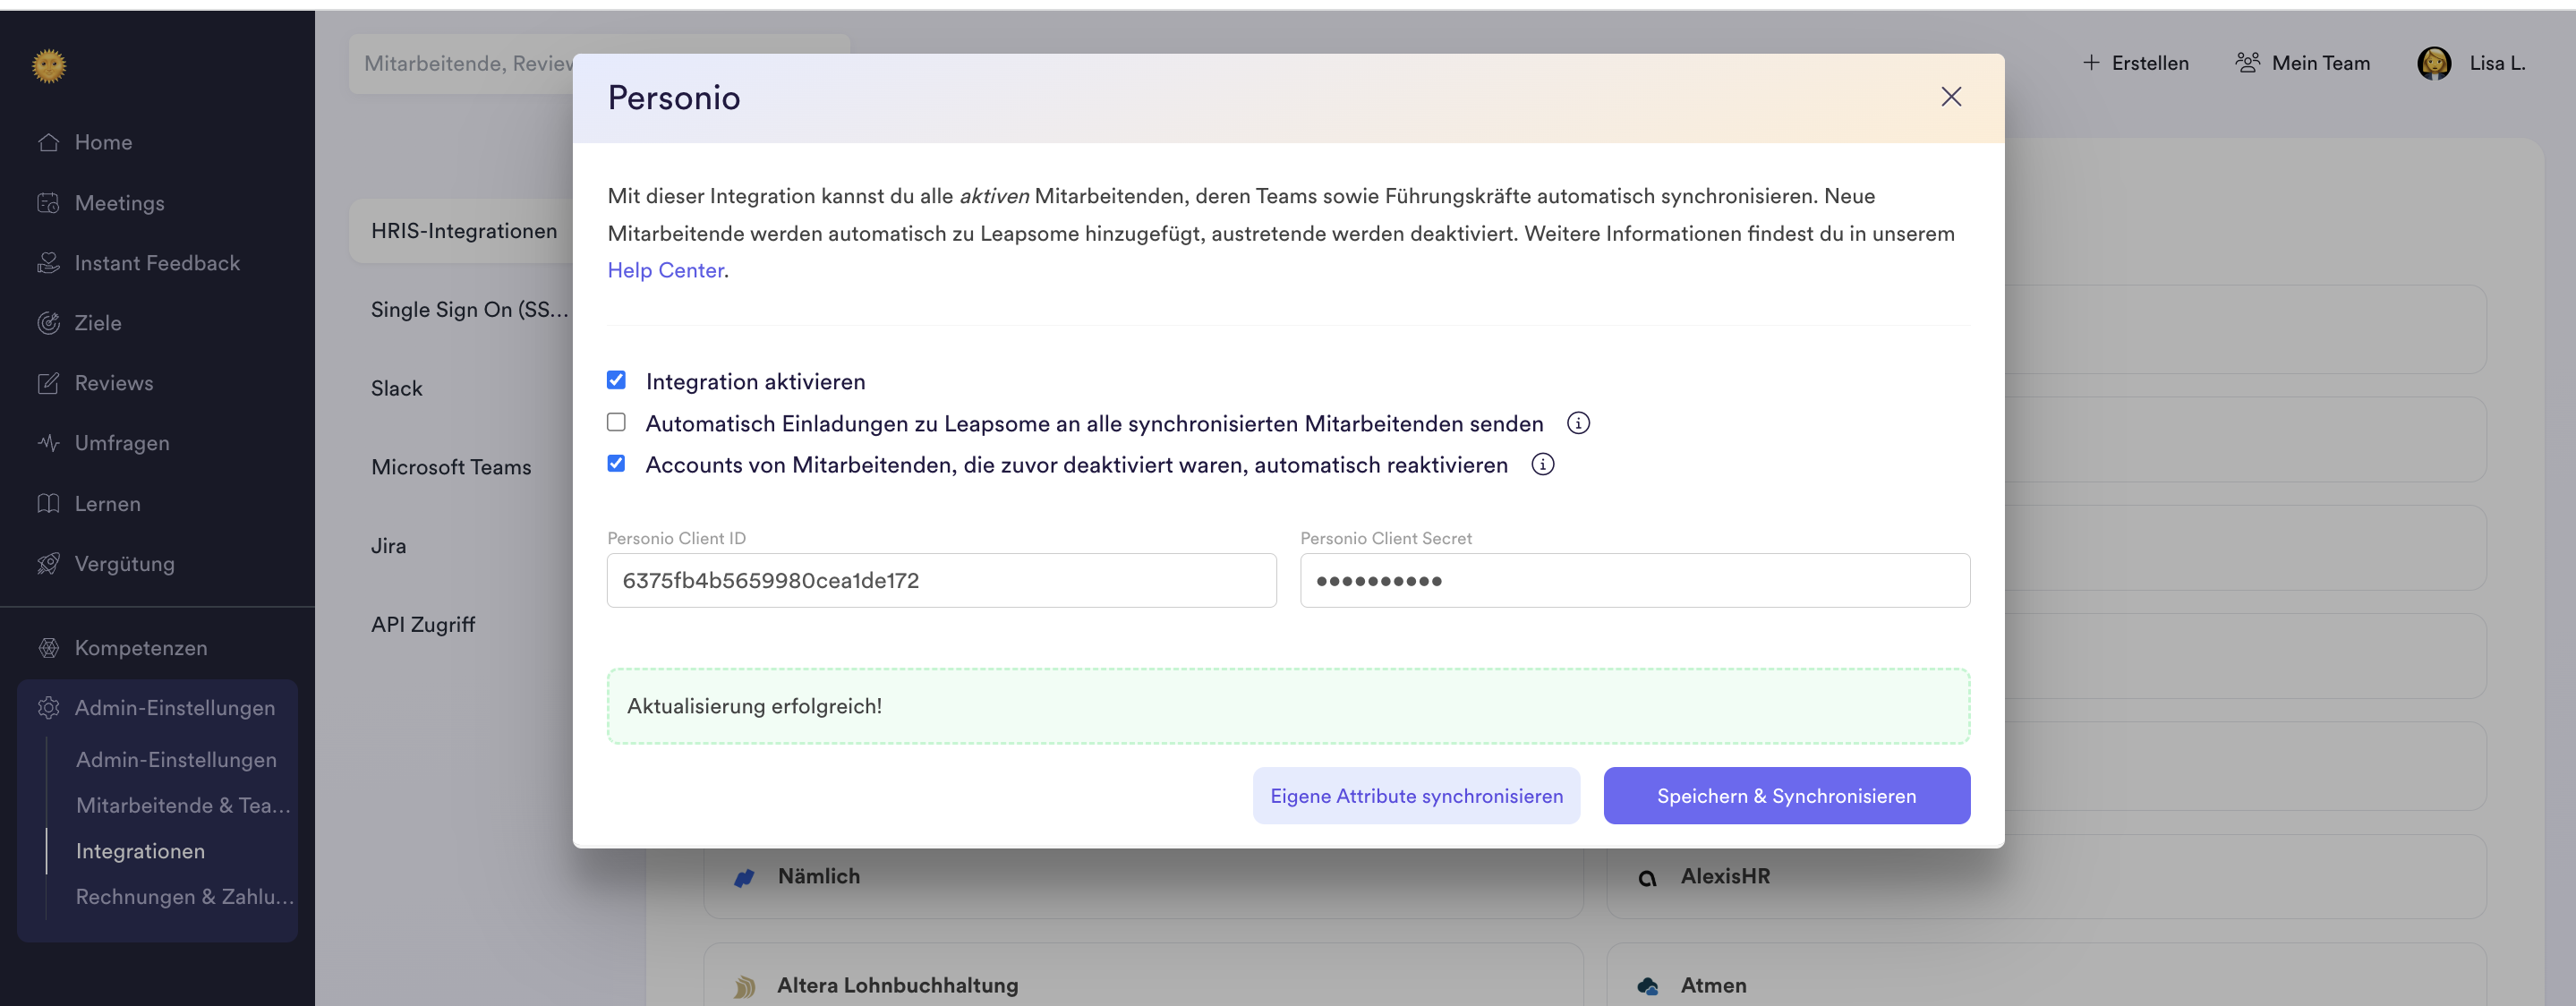Show info for automatic invitations option
Viewport: 2576px width, 1006px height.
coord(1578,423)
